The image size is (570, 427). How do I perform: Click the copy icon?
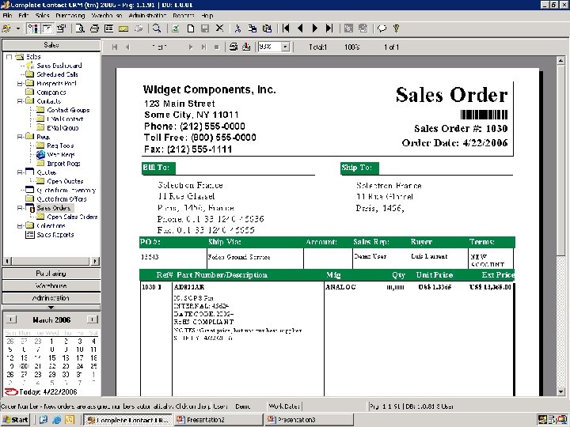point(253,28)
